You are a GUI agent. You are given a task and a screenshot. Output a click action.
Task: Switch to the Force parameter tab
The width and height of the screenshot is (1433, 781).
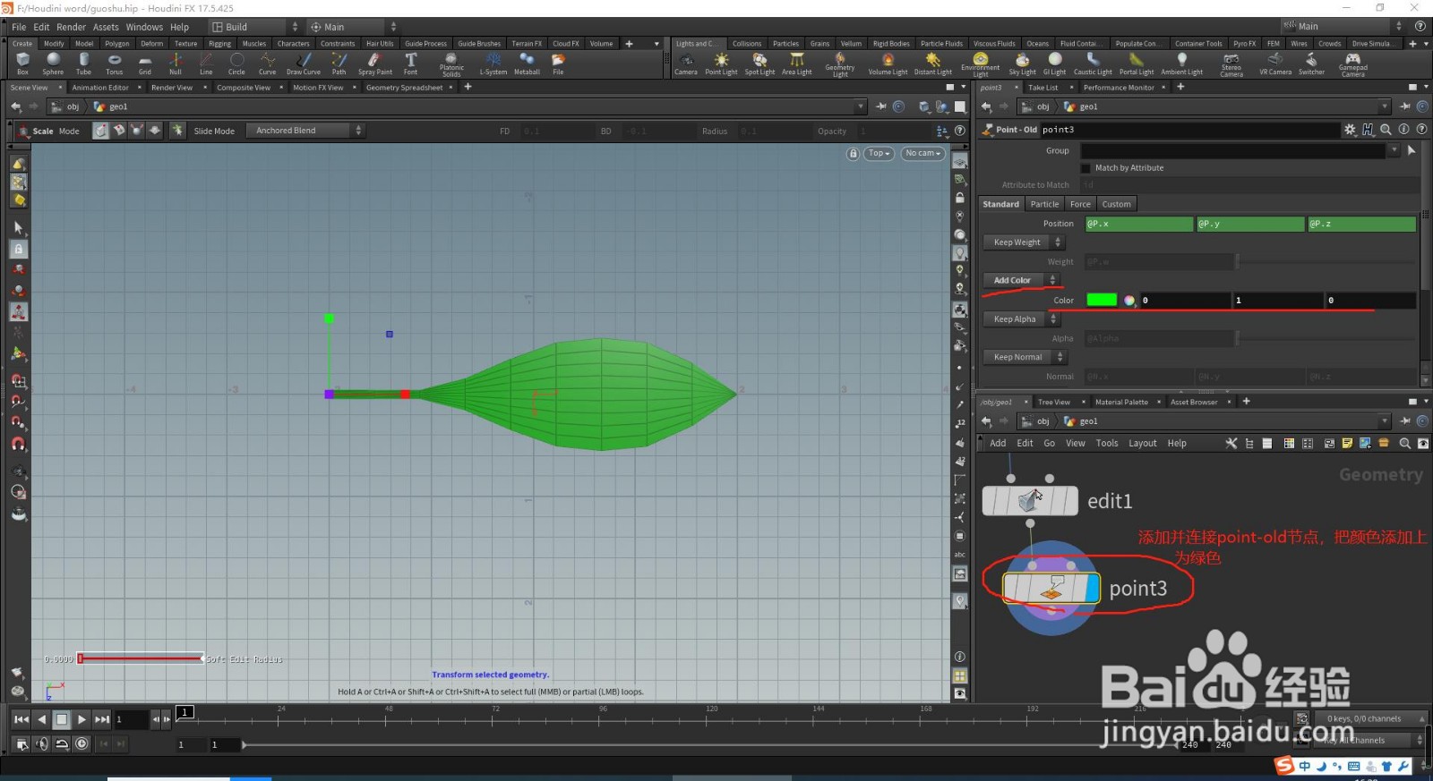(1080, 204)
